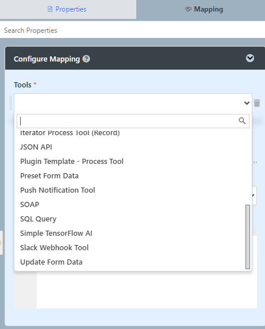The width and height of the screenshot is (265, 329).
Task: Click the magnifier icon in dropdown search
Action: pyautogui.click(x=242, y=121)
